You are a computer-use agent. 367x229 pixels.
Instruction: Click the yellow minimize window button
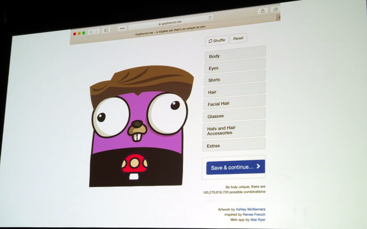point(79,33)
